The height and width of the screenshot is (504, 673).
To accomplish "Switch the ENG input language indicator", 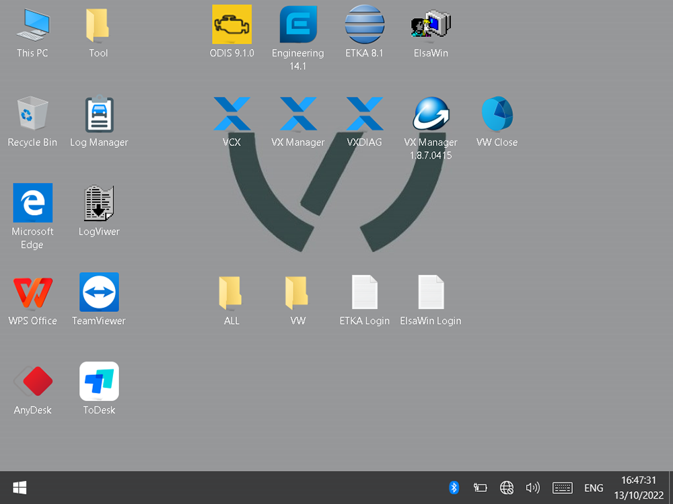I will pyautogui.click(x=594, y=488).
